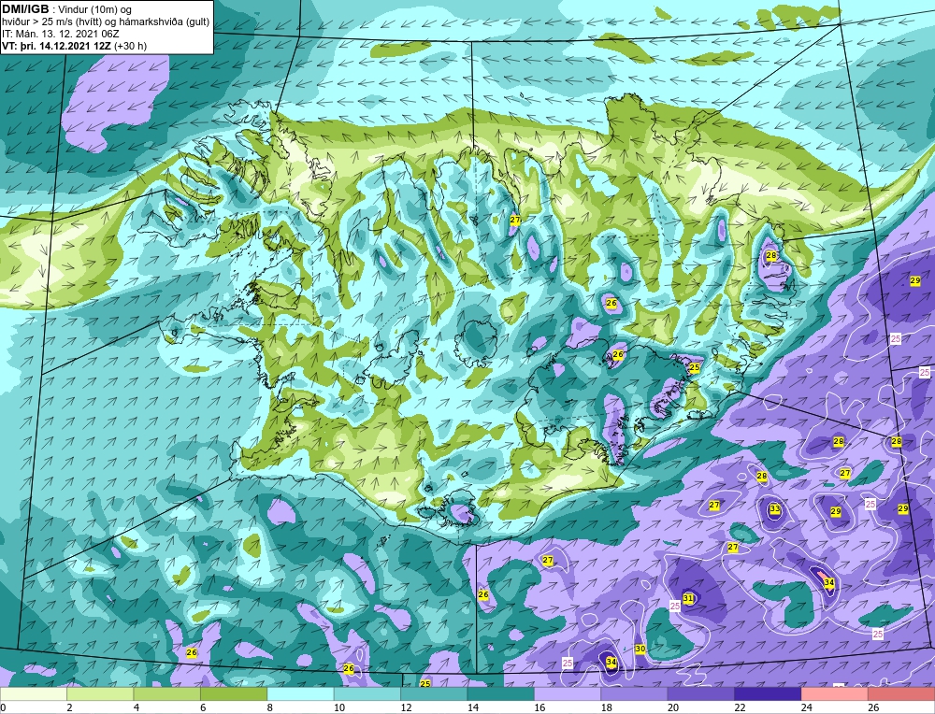Screen dimensions: 935x714
Task: Click the 22–24 m/s dark indigo legend swatch
Action: click(x=768, y=694)
